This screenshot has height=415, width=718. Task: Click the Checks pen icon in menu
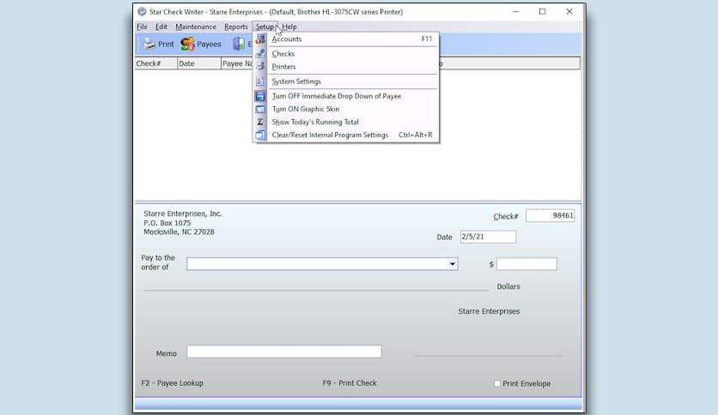pyautogui.click(x=260, y=53)
